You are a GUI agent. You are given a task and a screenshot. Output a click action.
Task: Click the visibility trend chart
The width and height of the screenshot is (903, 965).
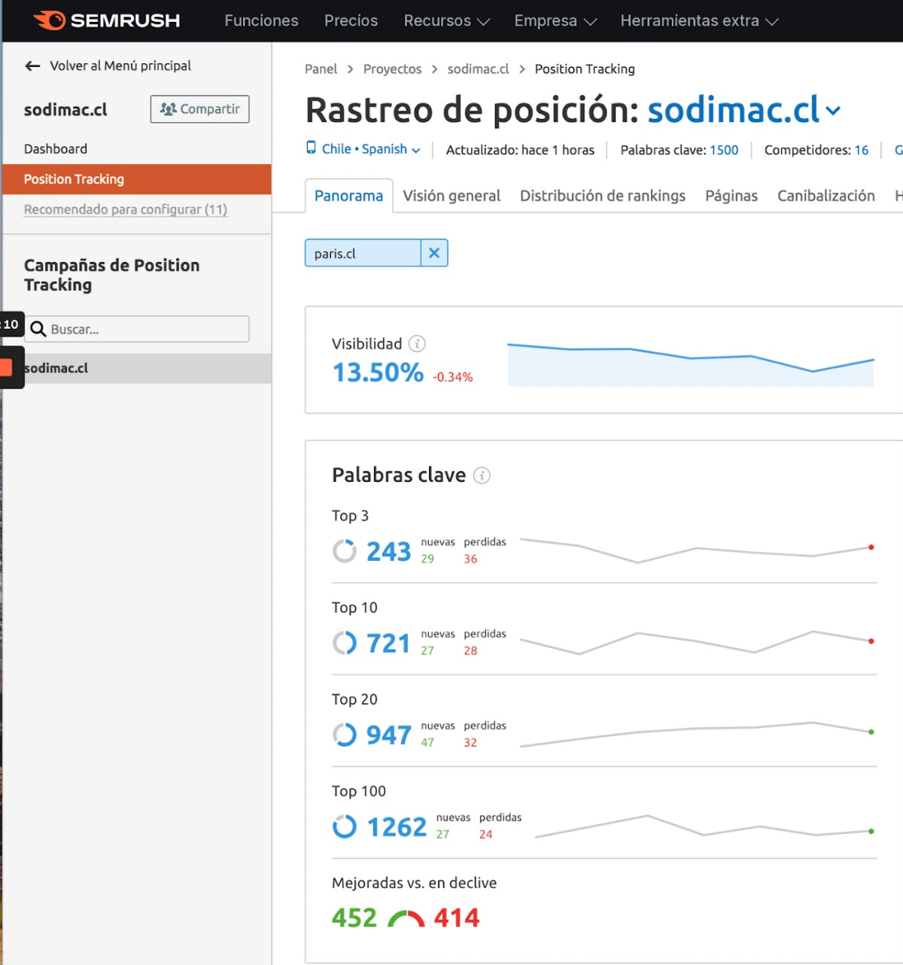coord(691,364)
